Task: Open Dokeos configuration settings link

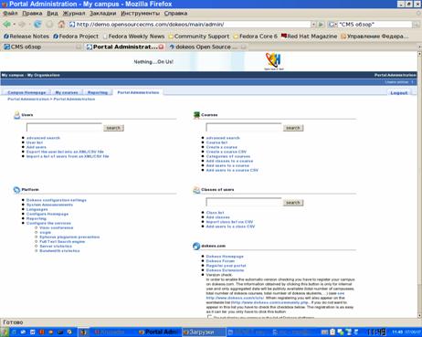Action: pyautogui.click(x=57, y=200)
